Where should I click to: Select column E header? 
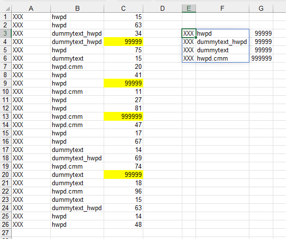(189, 8)
